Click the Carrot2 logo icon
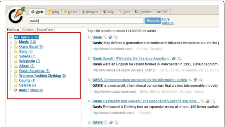The image size is (225, 127). tap(16, 15)
